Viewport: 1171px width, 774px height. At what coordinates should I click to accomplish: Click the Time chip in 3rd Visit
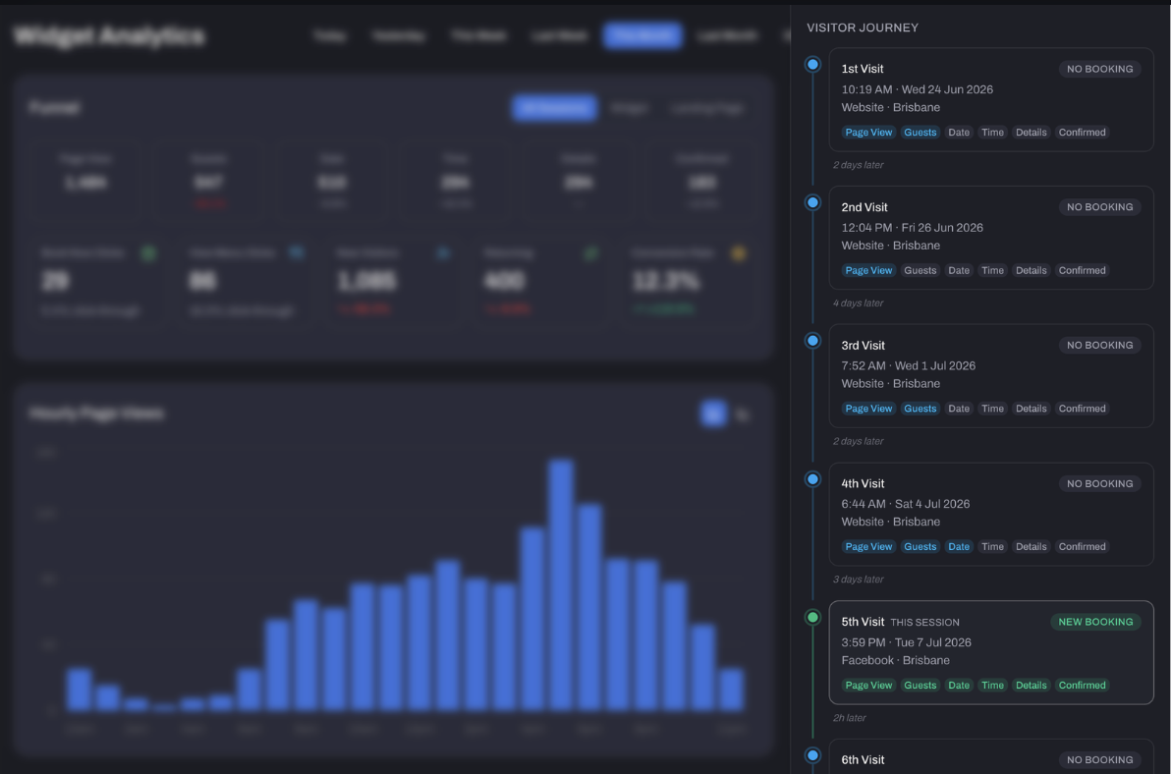[992, 409]
